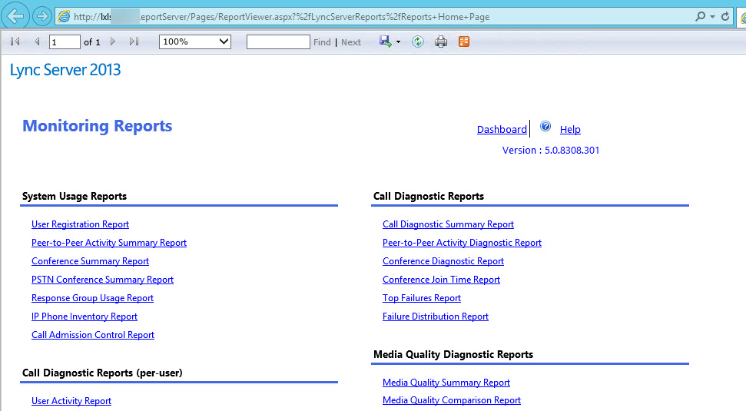Open the Media Quality Summary Report
746x411 pixels.
click(446, 383)
